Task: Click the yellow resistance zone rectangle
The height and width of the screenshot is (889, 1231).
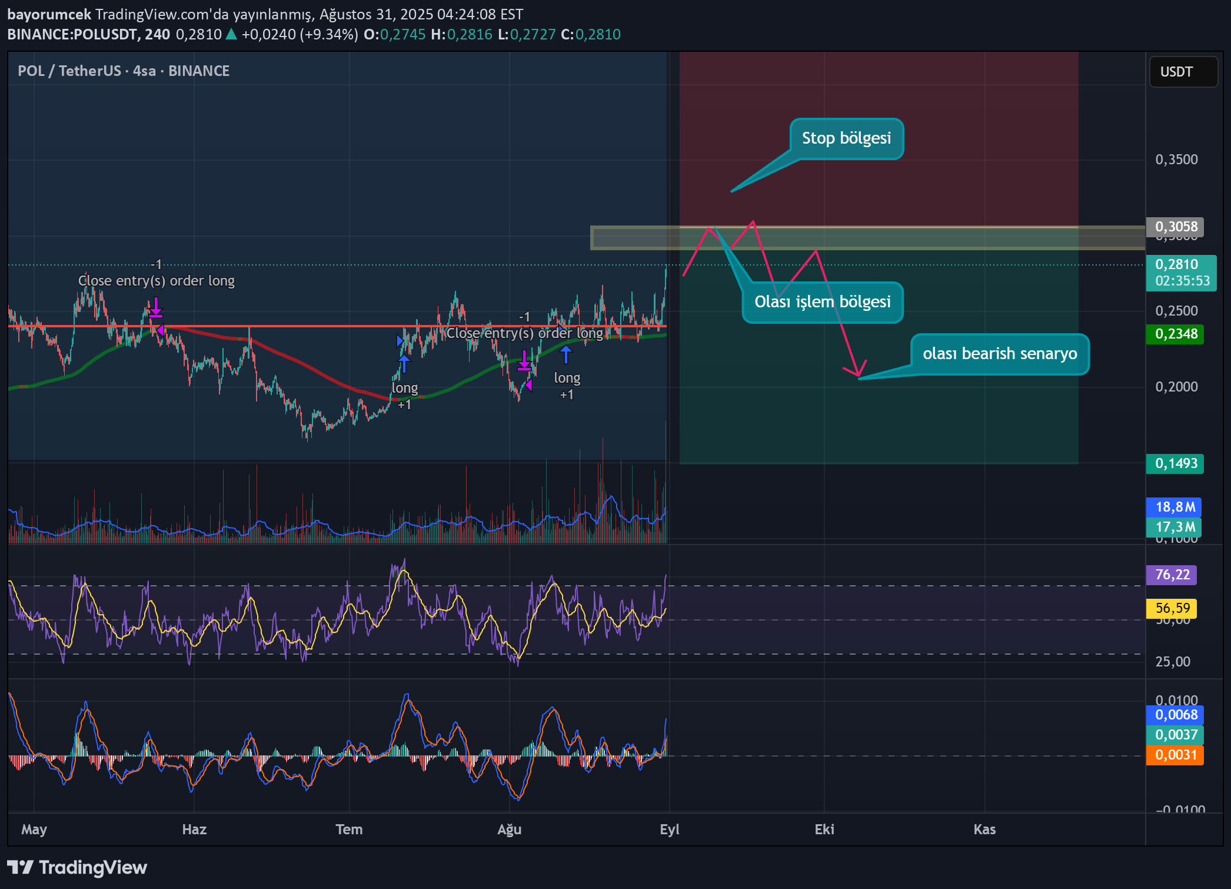Action: (867, 238)
